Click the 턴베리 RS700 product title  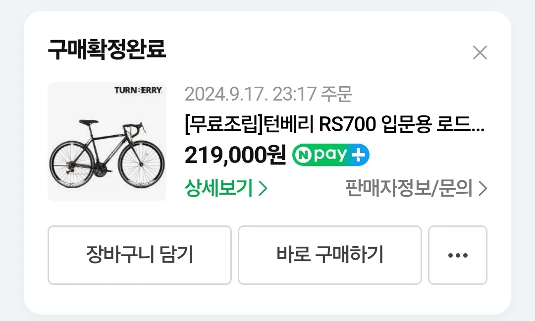pos(334,124)
